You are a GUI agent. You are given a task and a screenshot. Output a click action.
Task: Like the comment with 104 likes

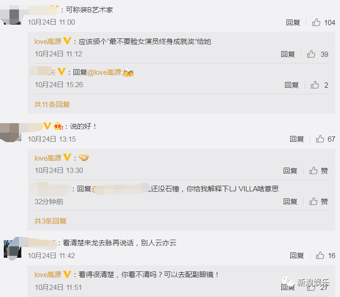(316, 22)
